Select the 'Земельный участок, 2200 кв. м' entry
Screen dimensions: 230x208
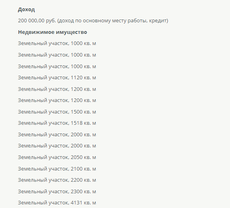tap(57, 180)
